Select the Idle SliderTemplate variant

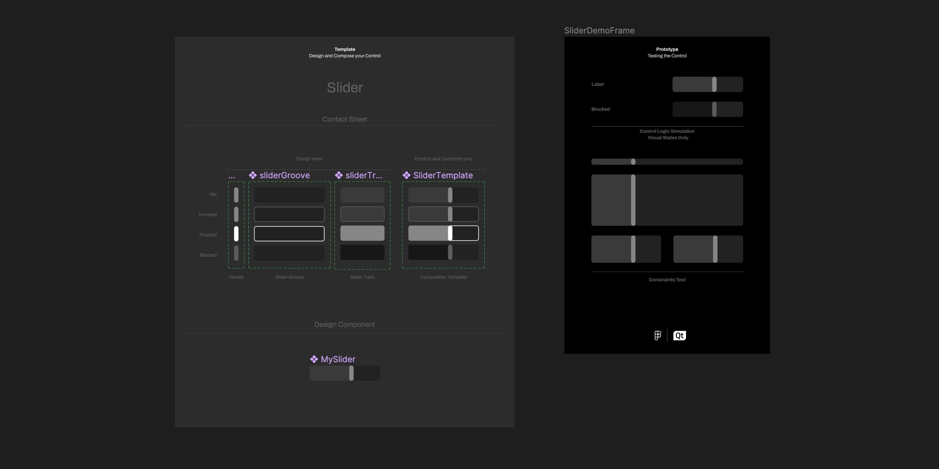(x=443, y=195)
